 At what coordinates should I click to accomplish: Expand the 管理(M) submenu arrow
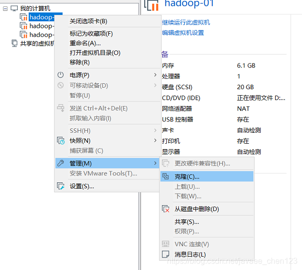[x=155, y=163]
